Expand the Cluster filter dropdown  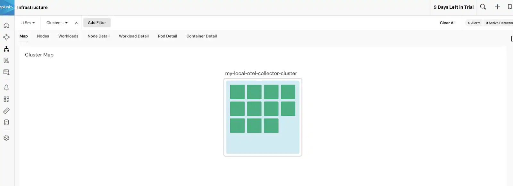[x=57, y=23]
